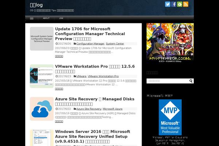
Task: Click the Azure Site Recovery cloud thumbnail
Action: point(42,109)
